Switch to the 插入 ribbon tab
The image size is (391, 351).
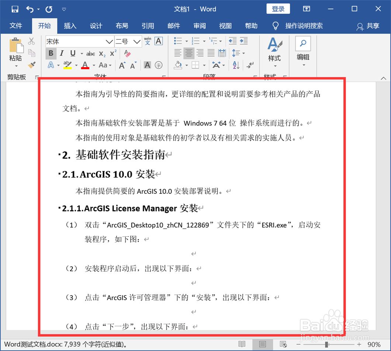point(70,26)
